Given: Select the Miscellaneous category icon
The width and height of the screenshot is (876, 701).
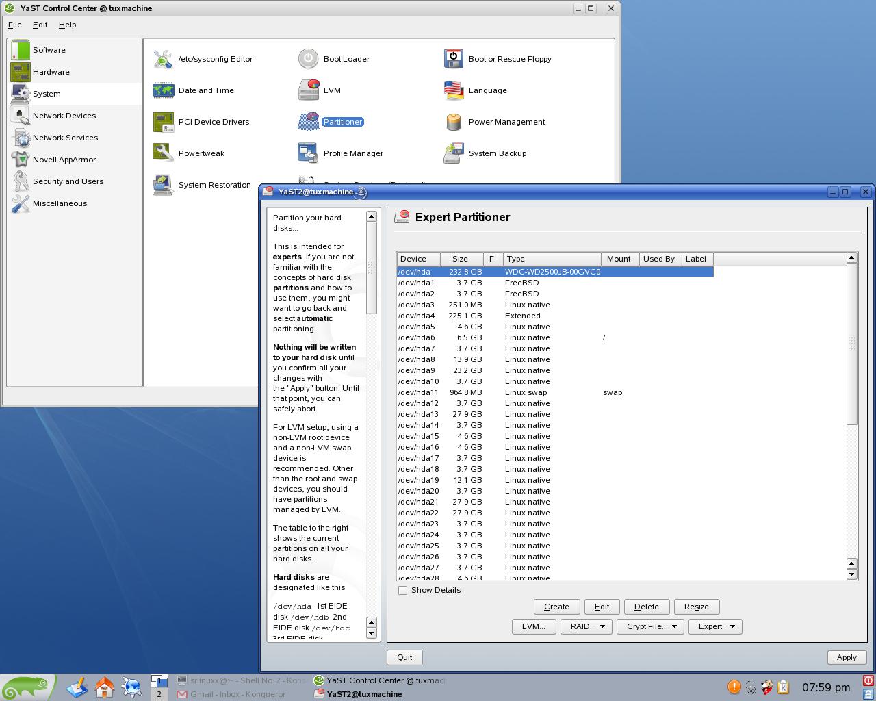Looking at the screenshot, I should tap(21, 203).
